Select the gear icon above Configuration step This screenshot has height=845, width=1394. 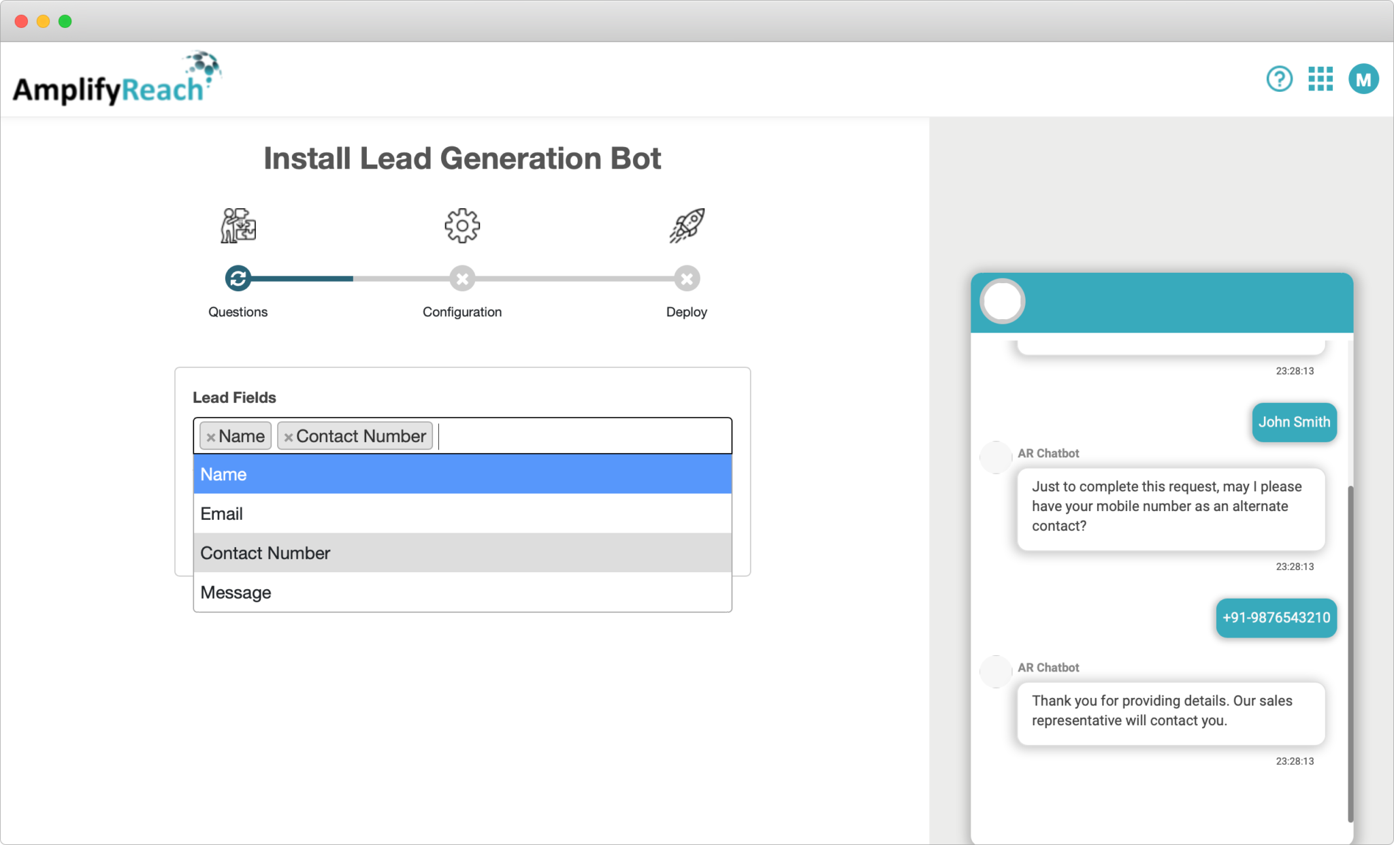pos(462,225)
